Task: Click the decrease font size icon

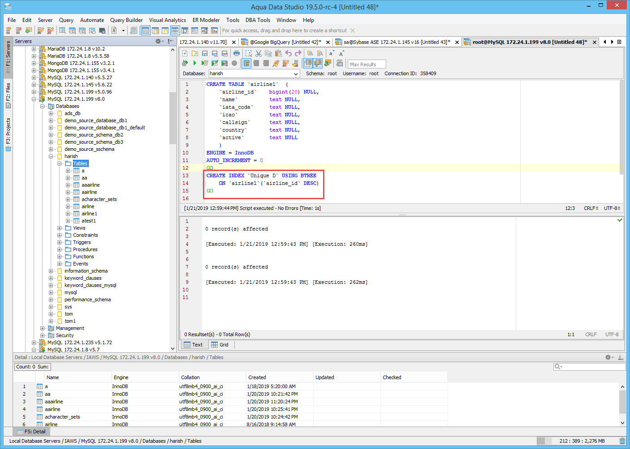Action: (x=332, y=53)
